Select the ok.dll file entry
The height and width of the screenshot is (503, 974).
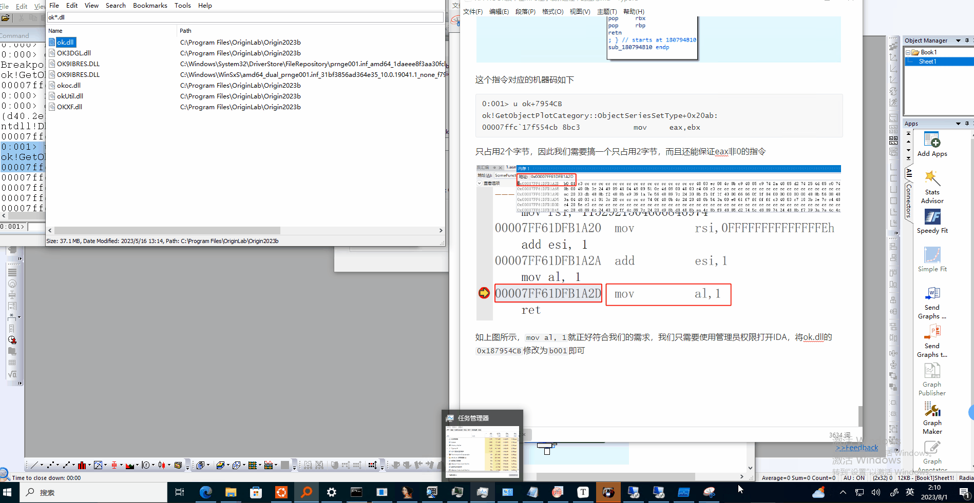point(65,42)
